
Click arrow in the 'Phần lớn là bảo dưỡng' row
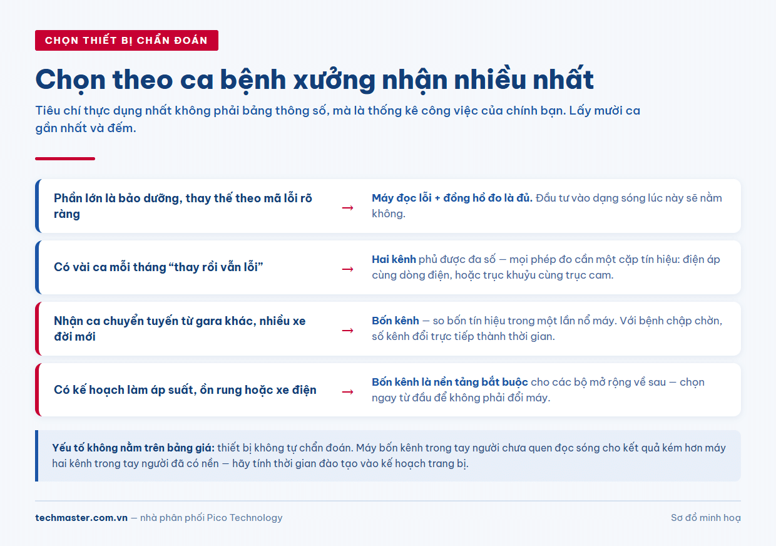[347, 207]
